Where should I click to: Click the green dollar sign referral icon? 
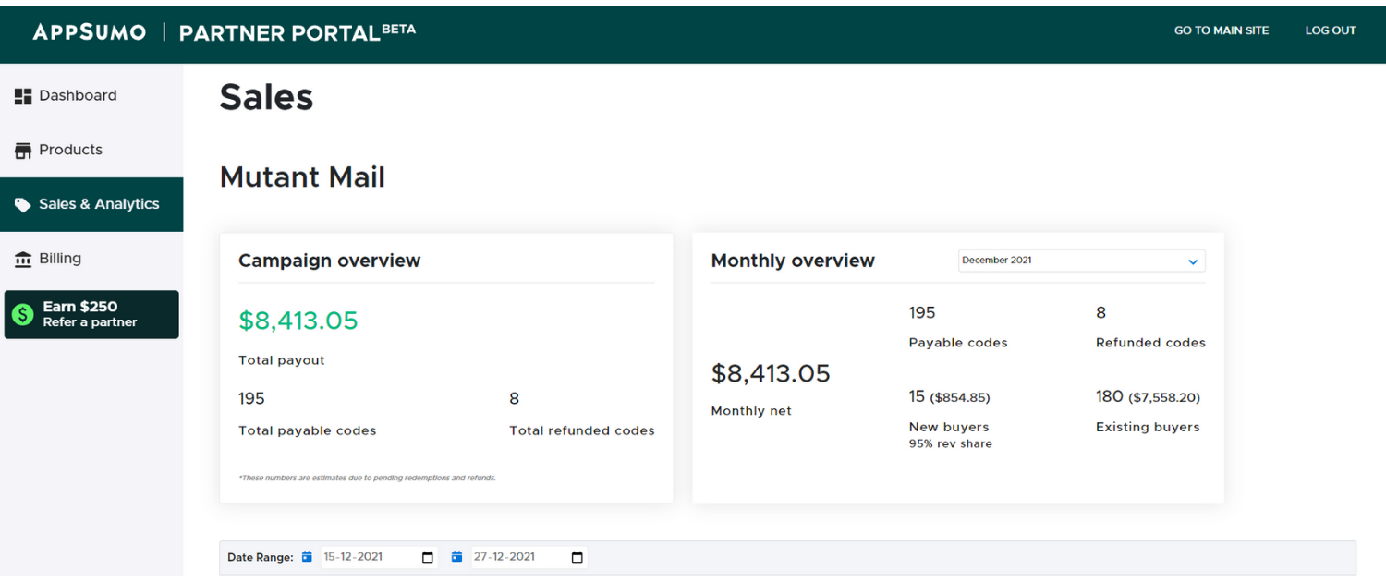(23, 315)
